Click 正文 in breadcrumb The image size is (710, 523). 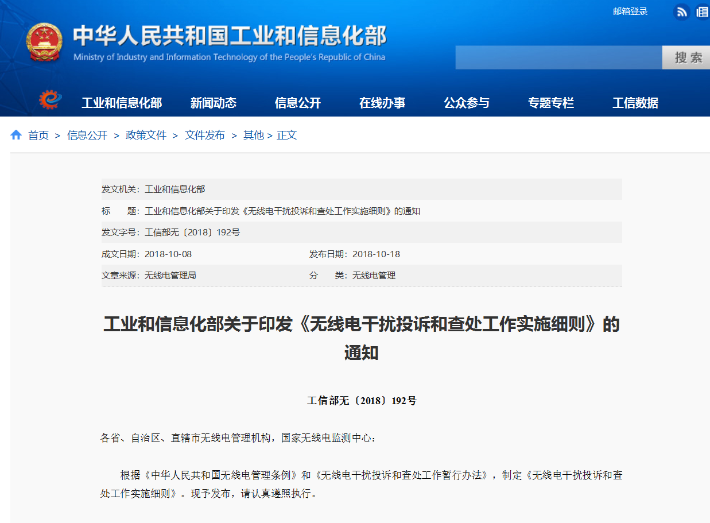[x=287, y=135]
